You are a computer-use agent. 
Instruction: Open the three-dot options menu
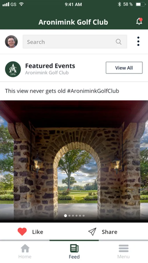click(138, 41)
